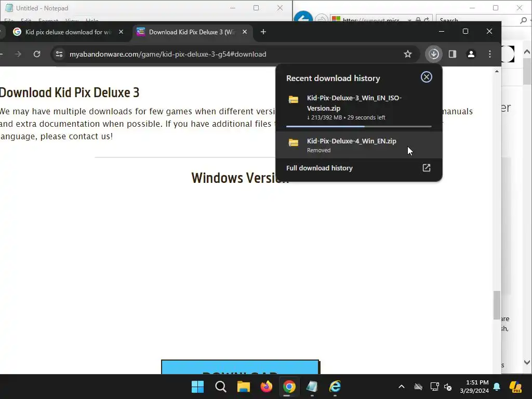Click Chrome icon on taskbar
532x399 pixels.
click(289, 387)
